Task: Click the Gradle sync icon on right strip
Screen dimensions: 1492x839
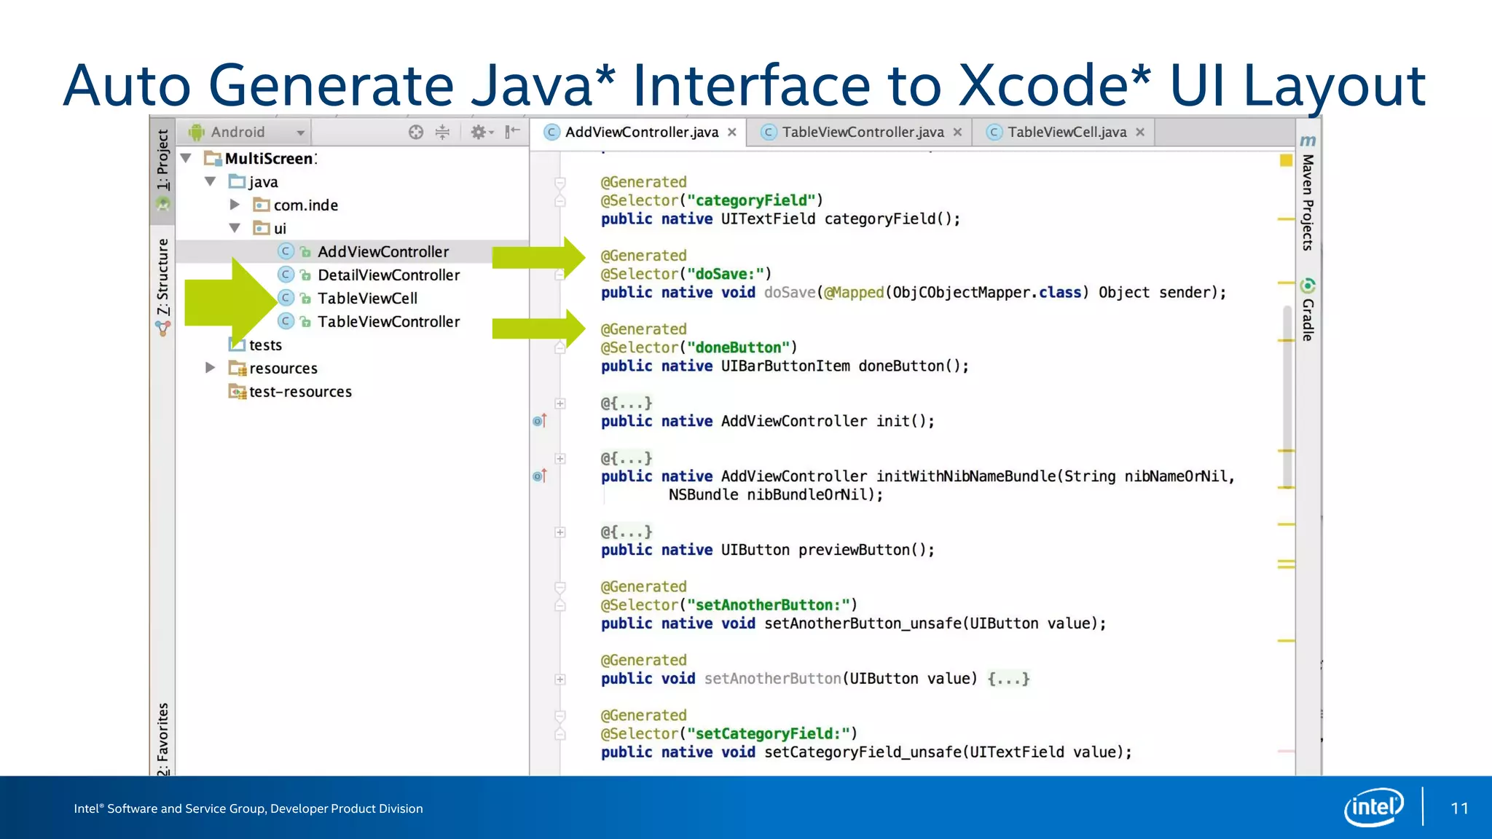Action: [1308, 285]
